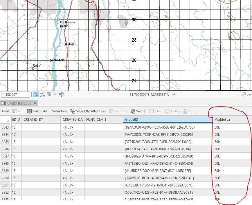The height and width of the screenshot is (205, 252).
Task: Click the 50k VisibleSca cell in row 3843
Action: click(232, 127)
